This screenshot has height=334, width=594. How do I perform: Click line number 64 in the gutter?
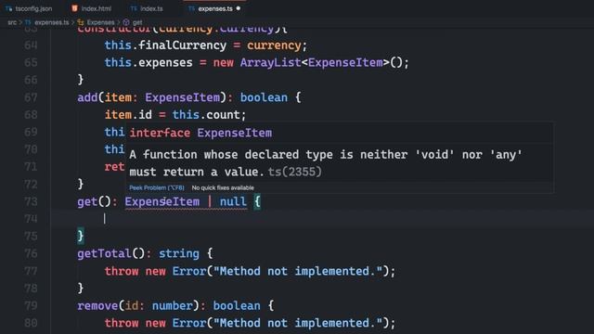31,45
